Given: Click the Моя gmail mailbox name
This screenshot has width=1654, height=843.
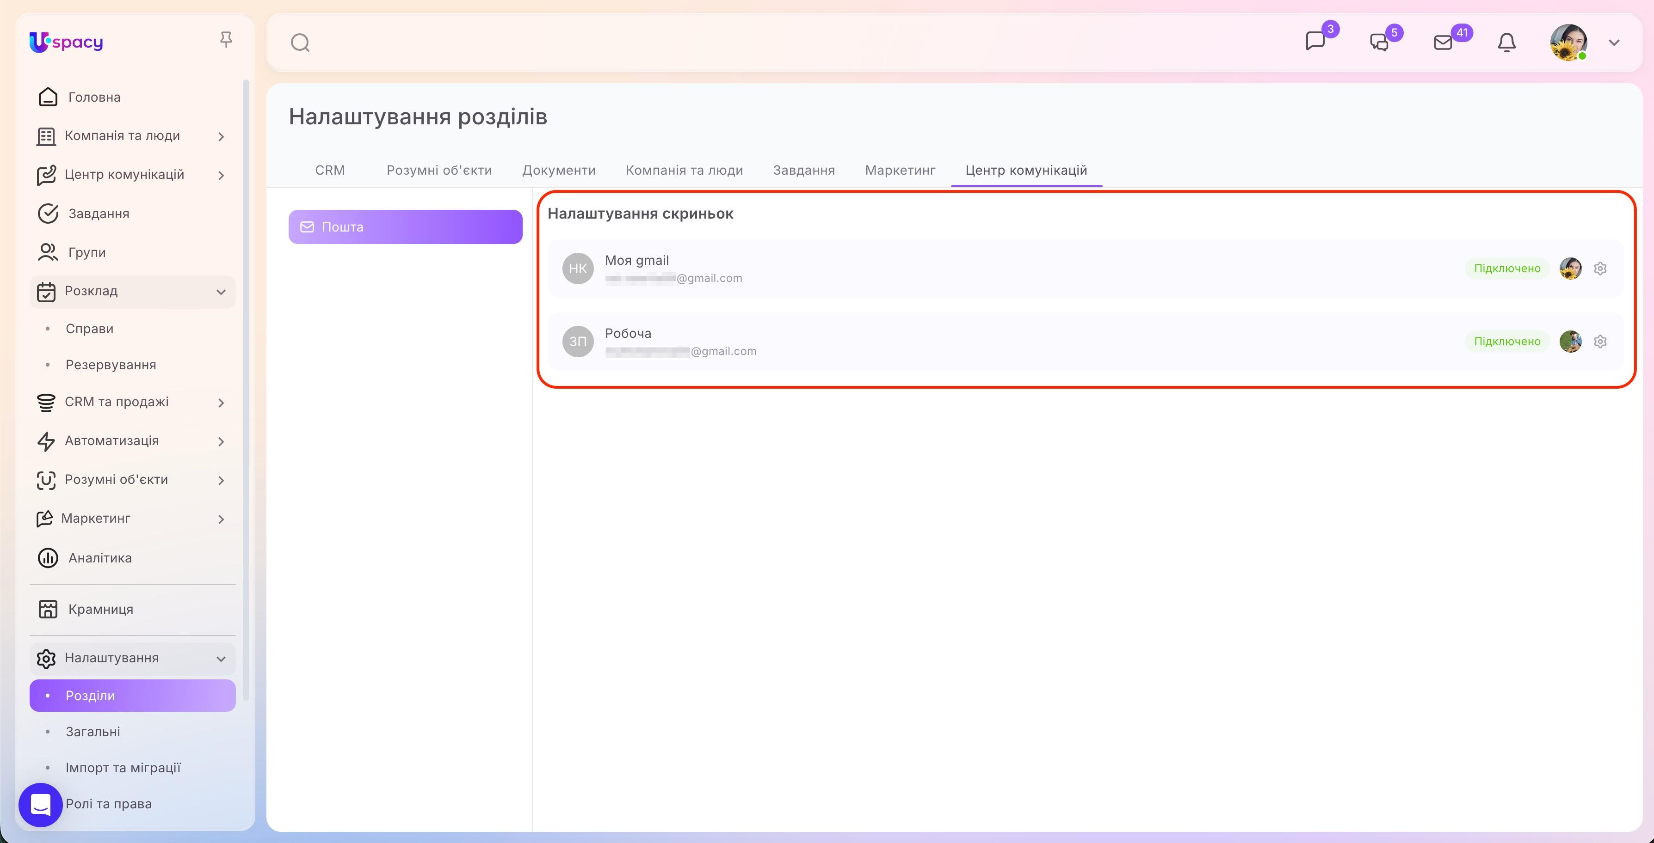Looking at the screenshot, I should pyautogui.click(x=637, y=260).
